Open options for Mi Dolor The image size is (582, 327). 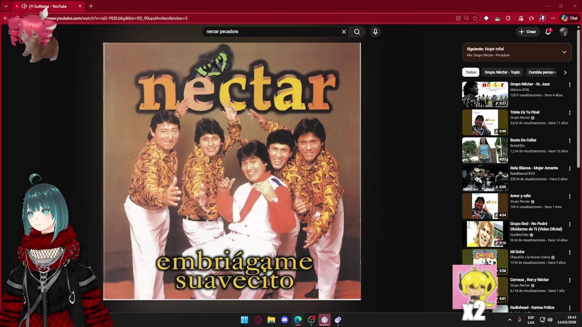click(569, 253)
